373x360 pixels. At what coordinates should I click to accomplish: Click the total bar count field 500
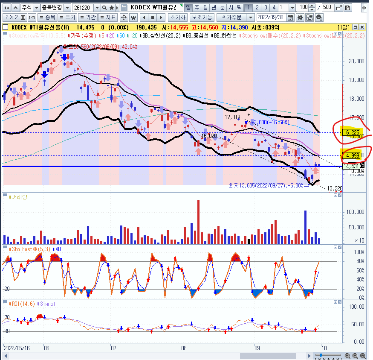click(x=327, y=8)
